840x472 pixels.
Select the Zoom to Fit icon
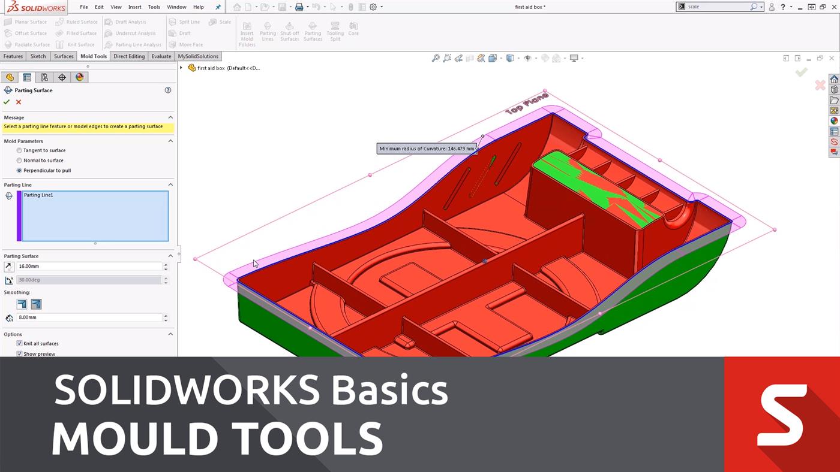(436, 58)
